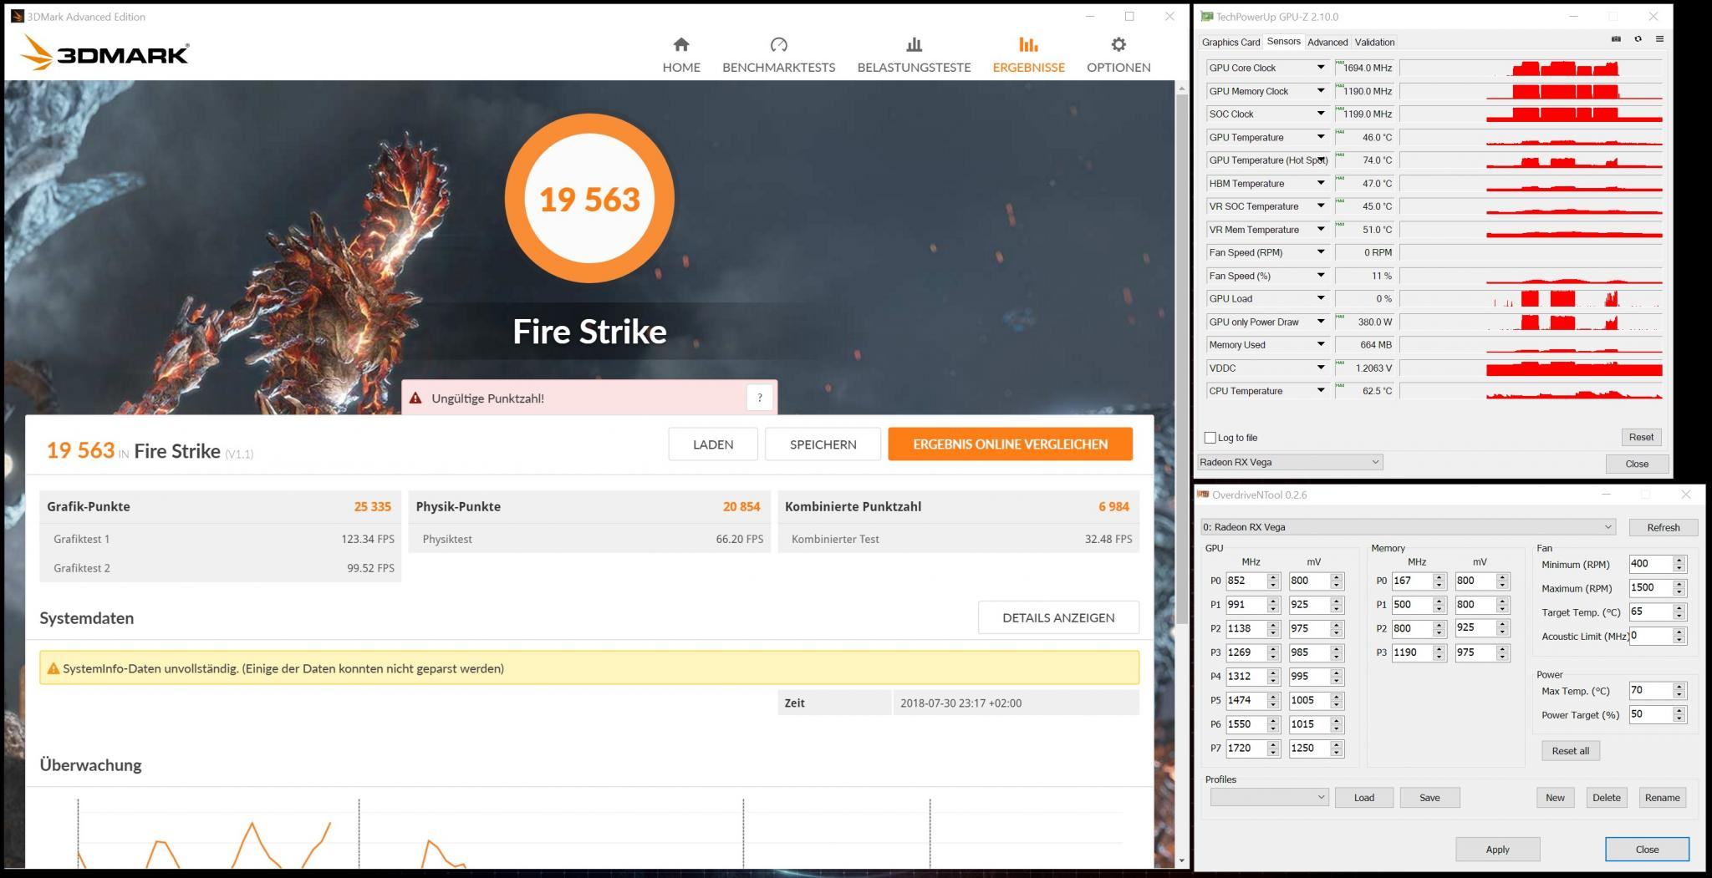Select the Sensors tab in GPU-Z

coord(1283,41)
